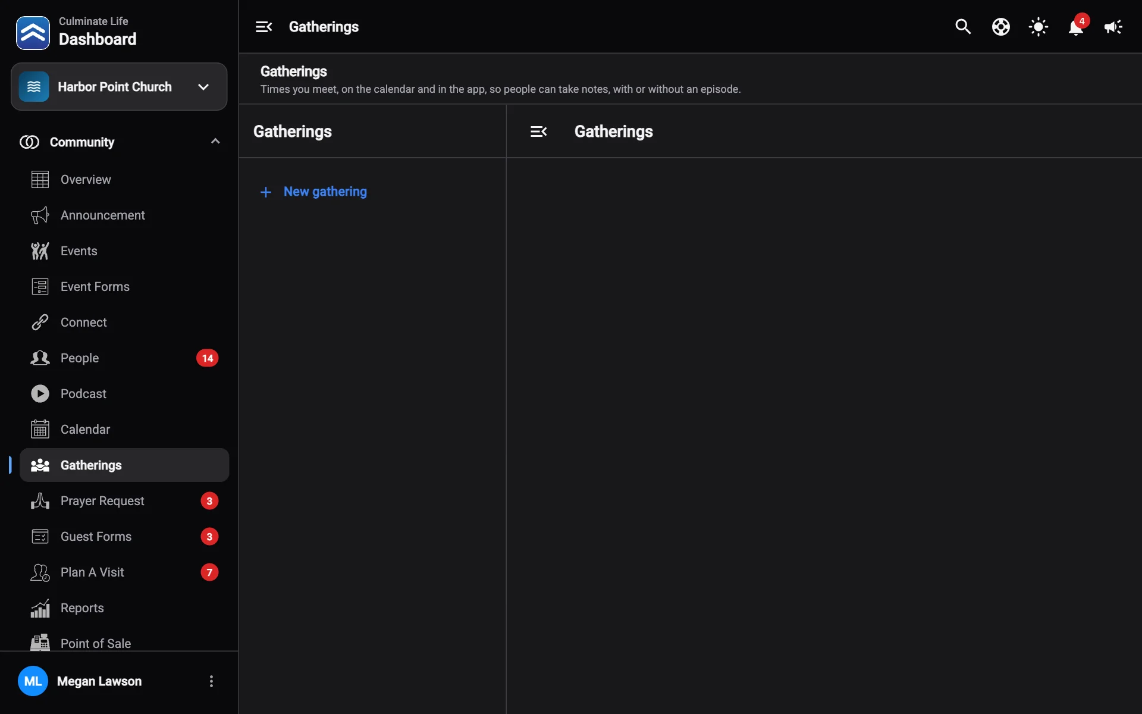Open Plan A Visit page

tap(124, 572)
